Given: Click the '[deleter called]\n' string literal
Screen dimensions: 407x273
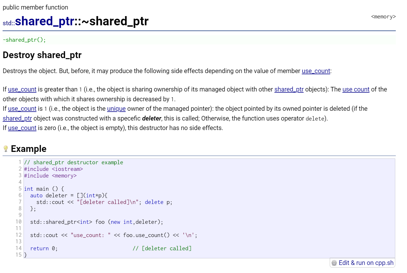Looking at the screenshot, I should pos(108,202).
